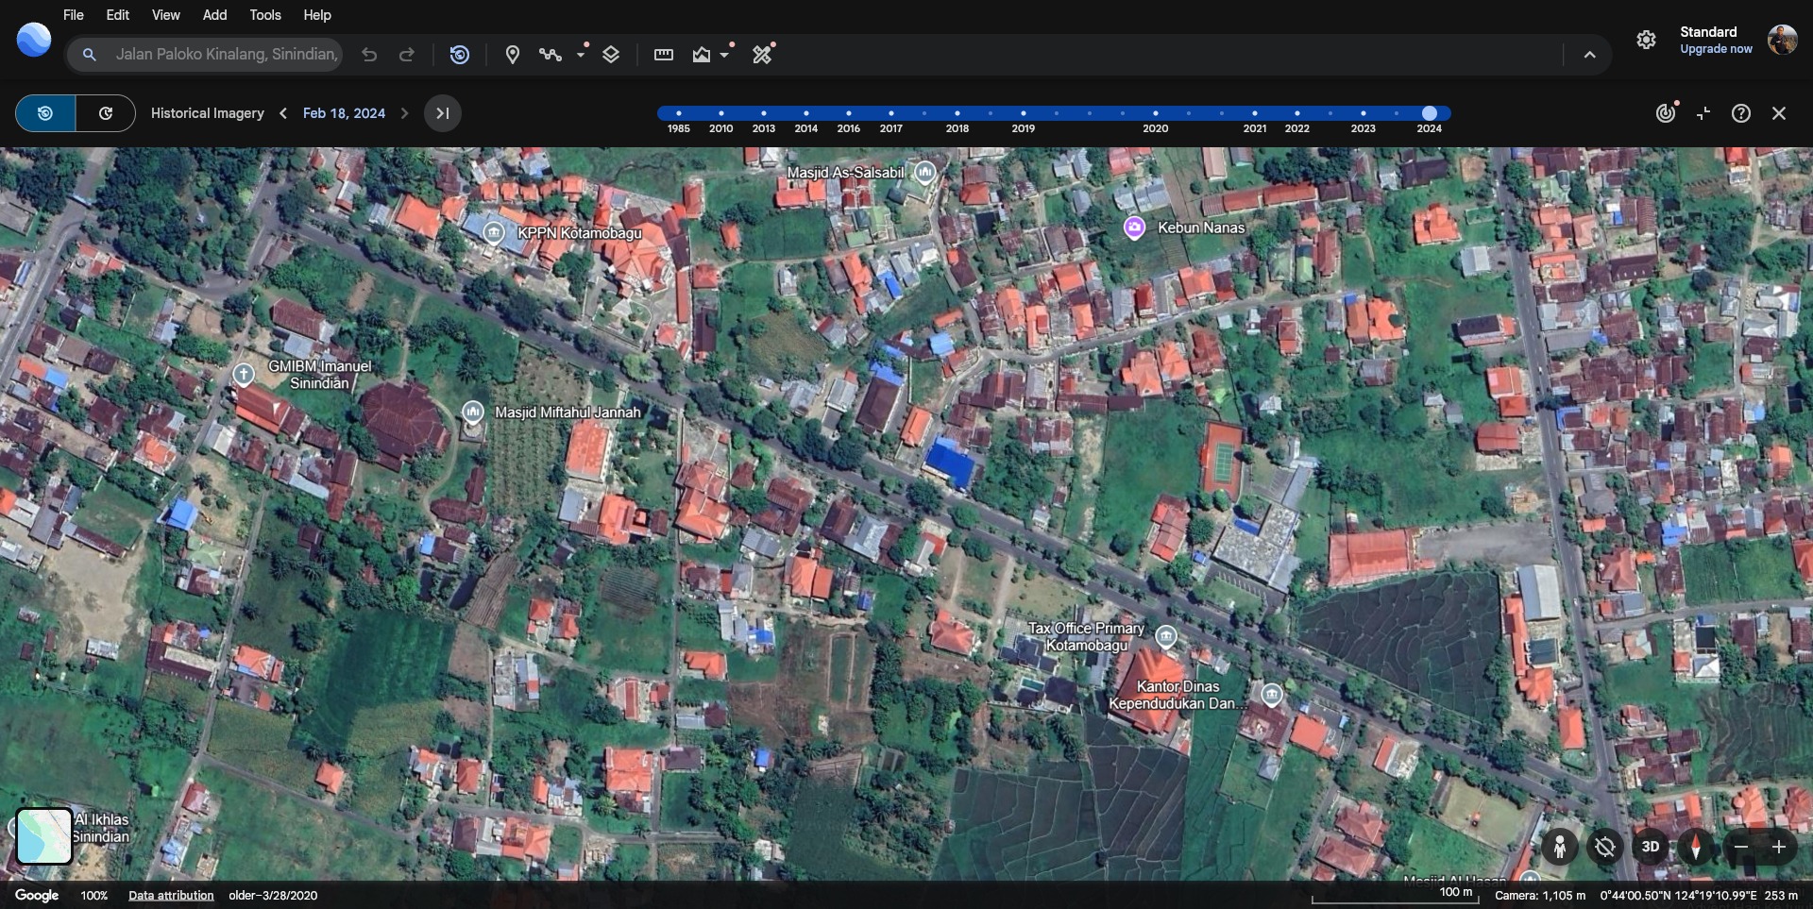Screen dimensions: 1813x909
Task: Enter Street View with pegman icon
Action: [x=1560, y=847]
